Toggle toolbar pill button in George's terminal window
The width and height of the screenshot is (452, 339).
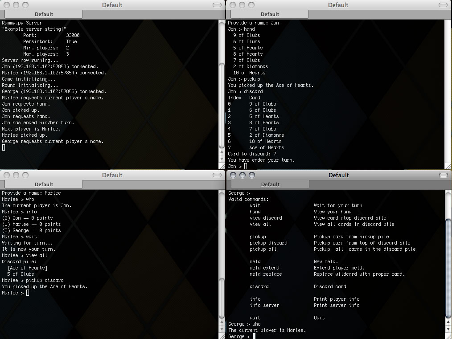[x=443, y=175]
